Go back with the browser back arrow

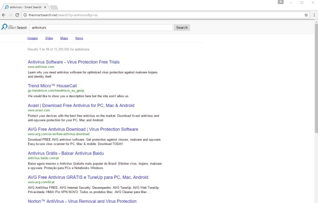point(3,15)
